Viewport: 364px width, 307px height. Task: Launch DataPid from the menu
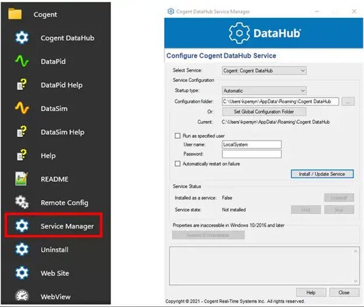[53, 61]
